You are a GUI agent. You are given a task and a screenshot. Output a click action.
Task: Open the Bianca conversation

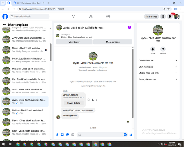pos(25,122)
